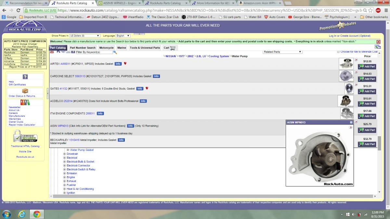Click Info button for CARDONE SELECT

click(156, 76)
